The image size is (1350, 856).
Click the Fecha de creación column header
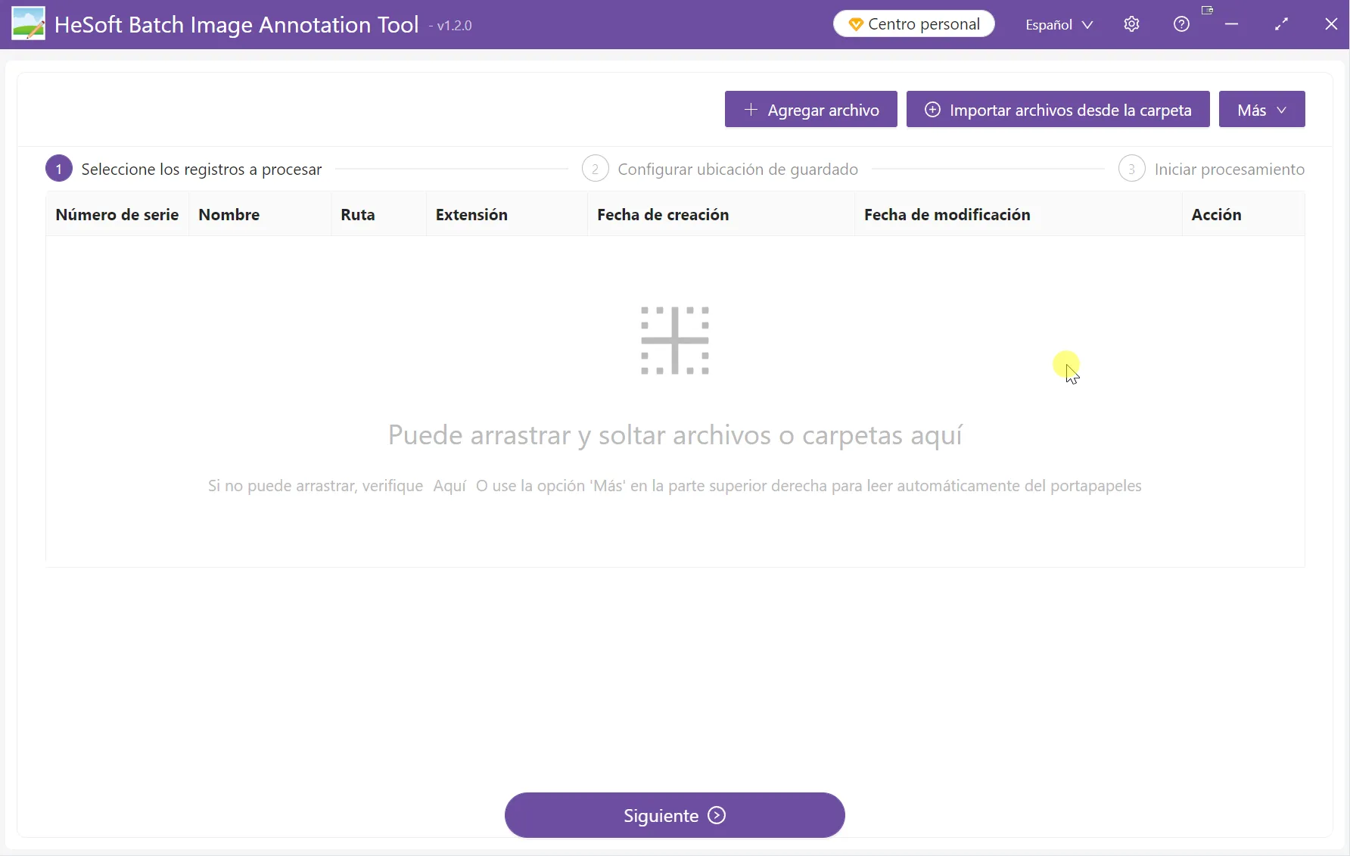(663, 214)
